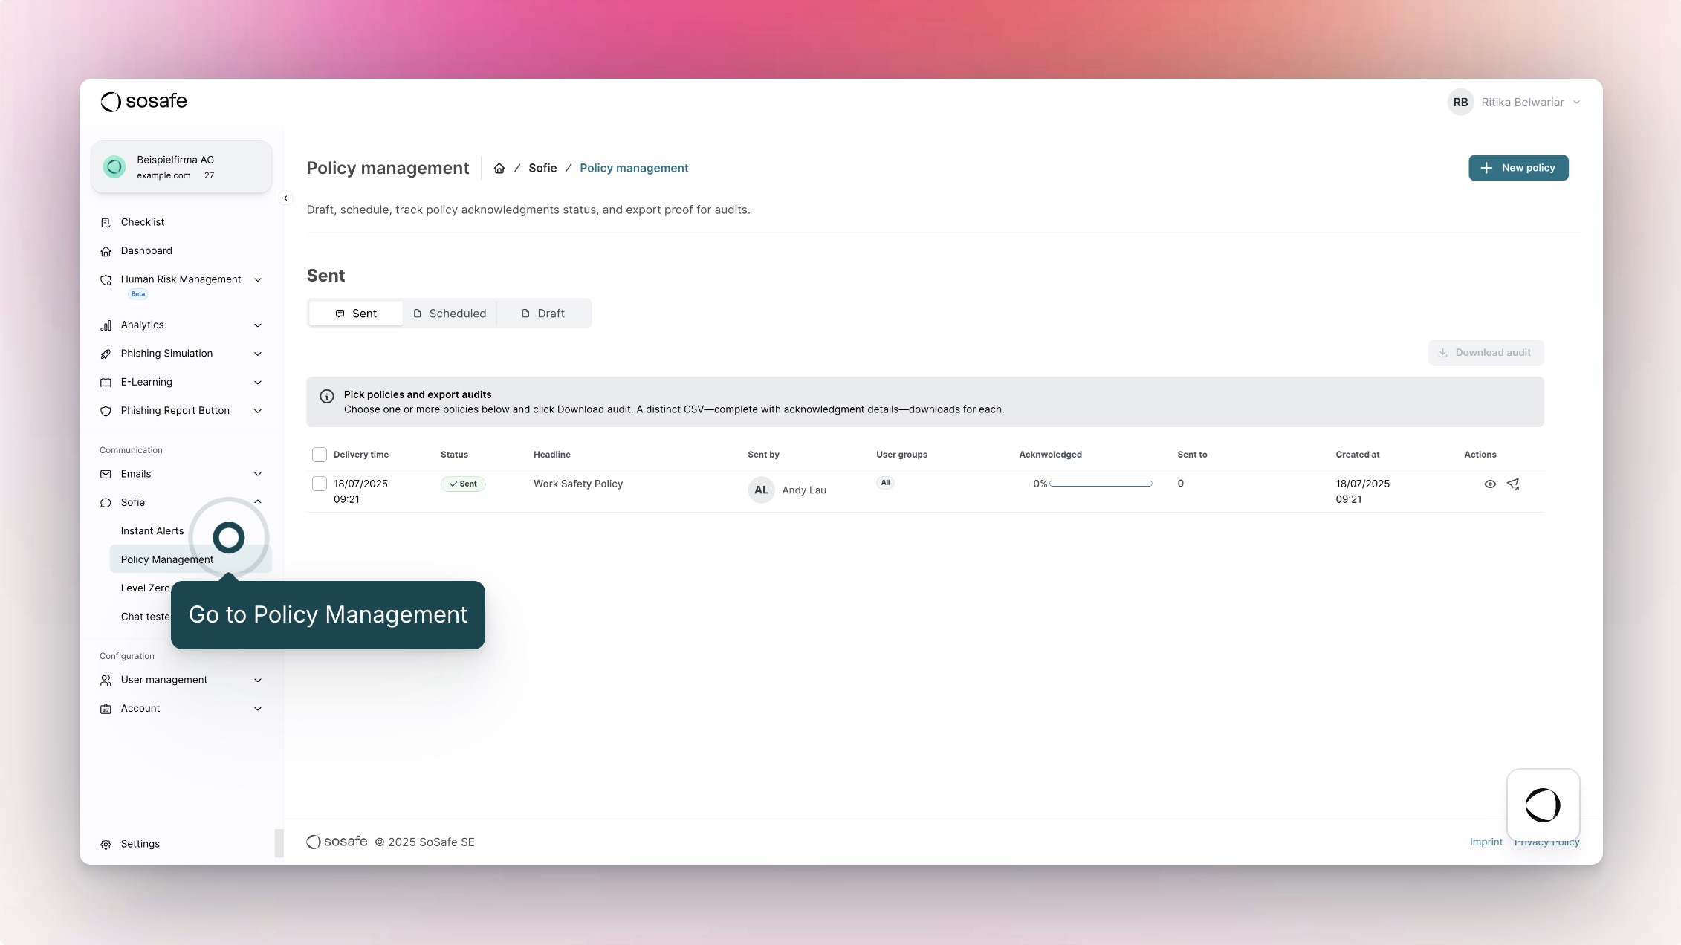1681x945 pixels.
Task: Click the resend paper-plane icon for Work Safety Policy
Action: pyautogui.click(x=1513, y=484)
